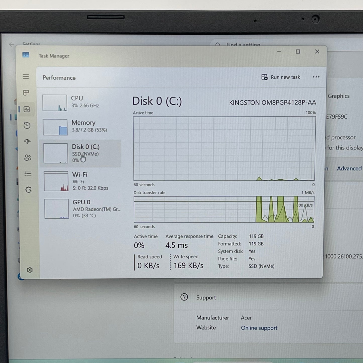Select Disk 0 (C:) entry
Viewport: 363px width, 363px height.
pos(80,153)
